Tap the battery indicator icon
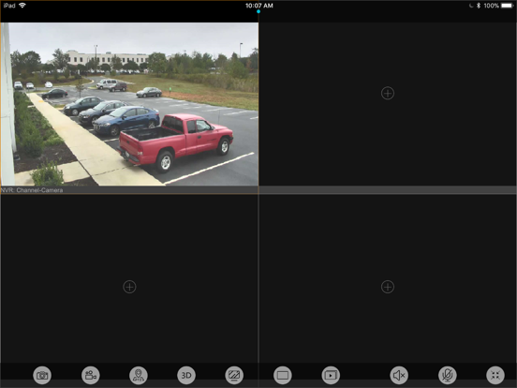The image size is (517, 388). click(507, 6)
